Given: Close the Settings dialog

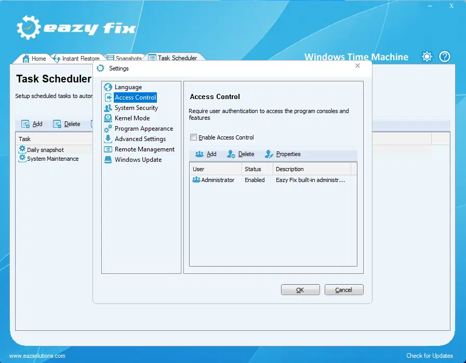Looking at the screenshot, I should point(357,65).
